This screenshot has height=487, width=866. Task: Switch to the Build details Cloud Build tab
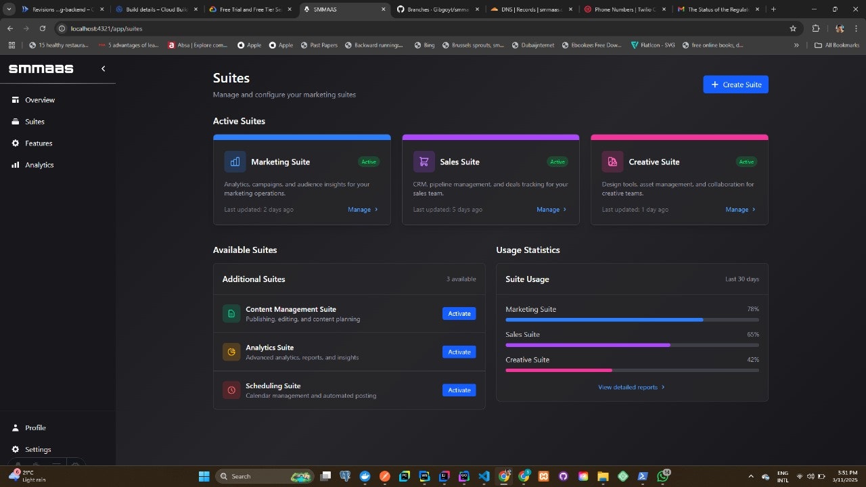click(x=156, y=9)
